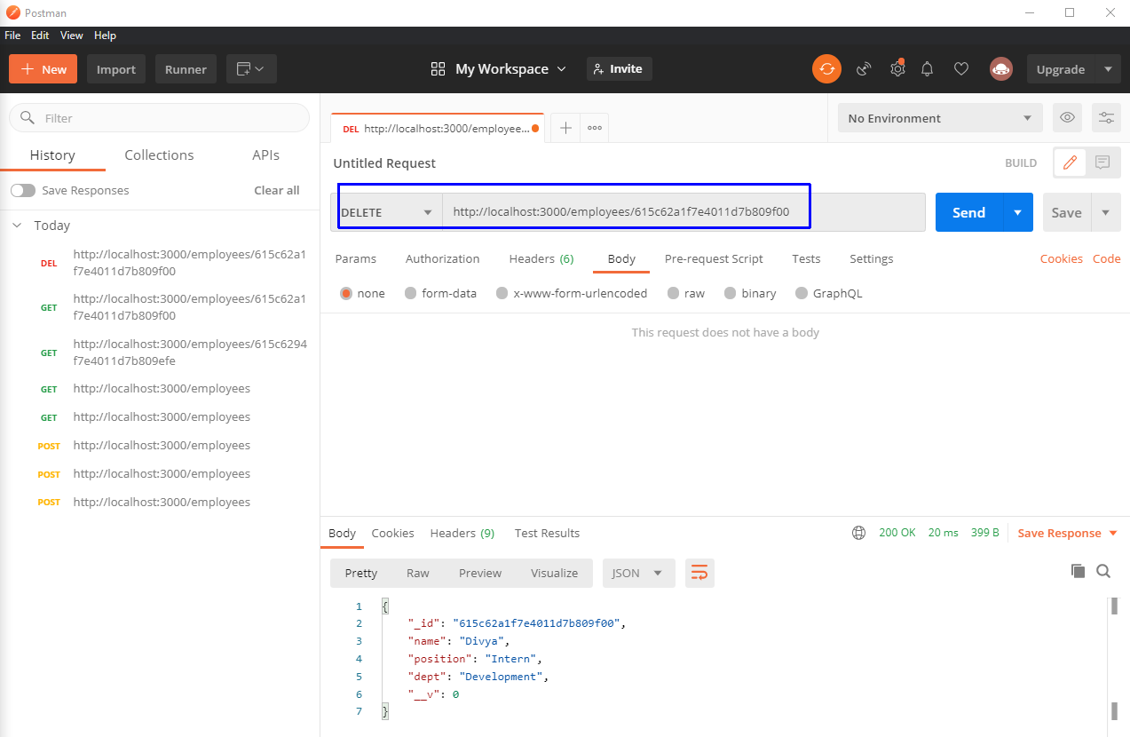The width and height of the screenshot is (1130, 737).
Task: Open the JSON format dropdown
Action: [x=638, y=573]
